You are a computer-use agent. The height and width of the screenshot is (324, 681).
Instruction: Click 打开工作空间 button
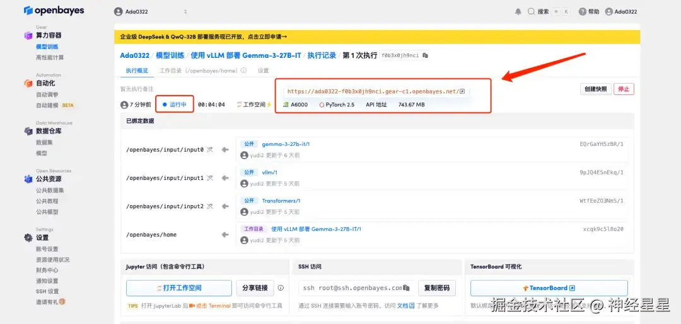(179, 288)
